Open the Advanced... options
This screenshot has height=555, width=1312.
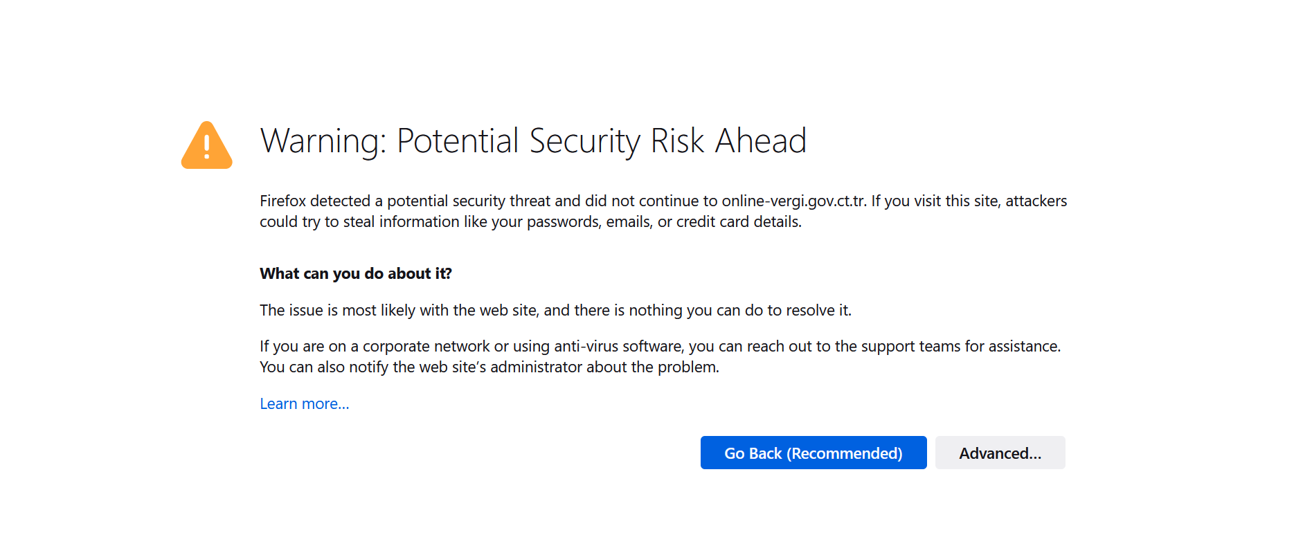click(x=1000, y=453)
